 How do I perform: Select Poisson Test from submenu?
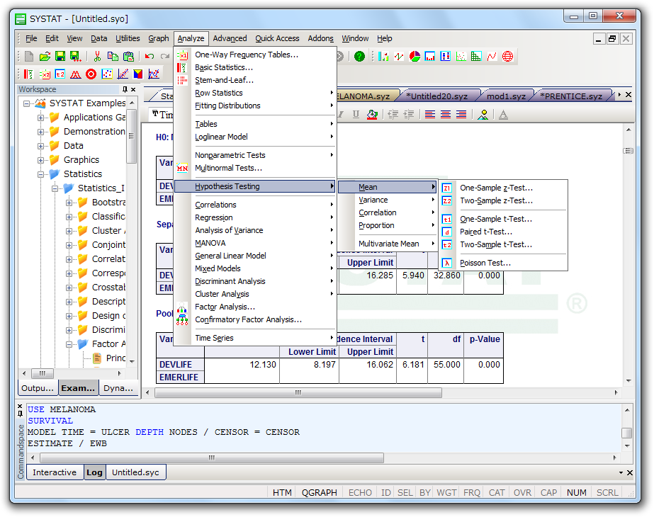[x=504, y=263]
